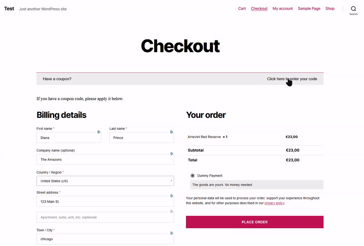
Task: Click the Place Order button
Action: (x=254, y=222)
